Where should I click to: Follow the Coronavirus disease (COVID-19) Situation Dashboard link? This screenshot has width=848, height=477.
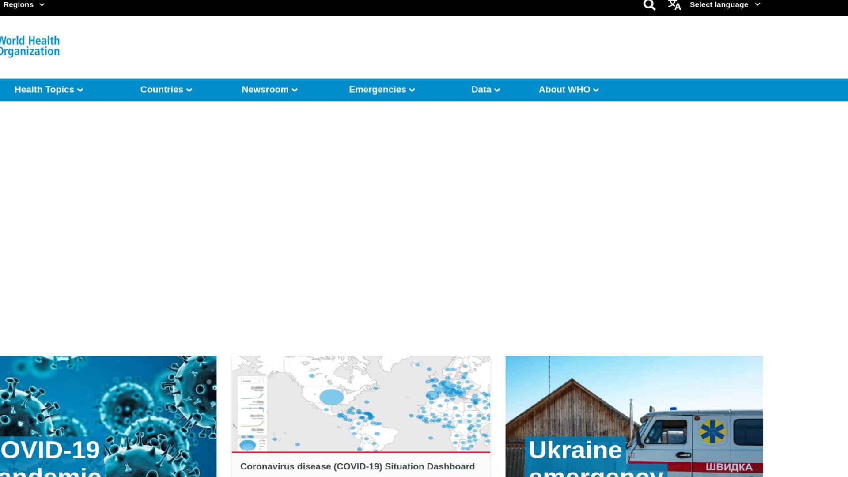tap(357, 467)
